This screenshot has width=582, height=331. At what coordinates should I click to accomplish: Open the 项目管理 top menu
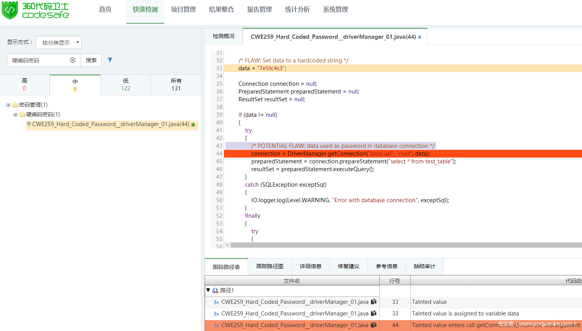[x=183, y=10]
